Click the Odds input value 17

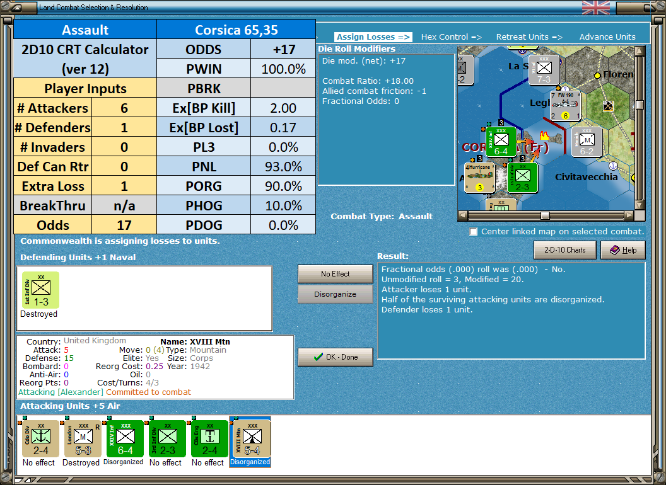pos(124,225)
